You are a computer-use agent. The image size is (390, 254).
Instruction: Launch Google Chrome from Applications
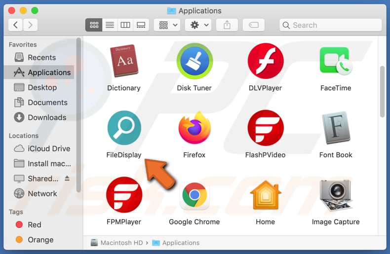pos(194,196)
